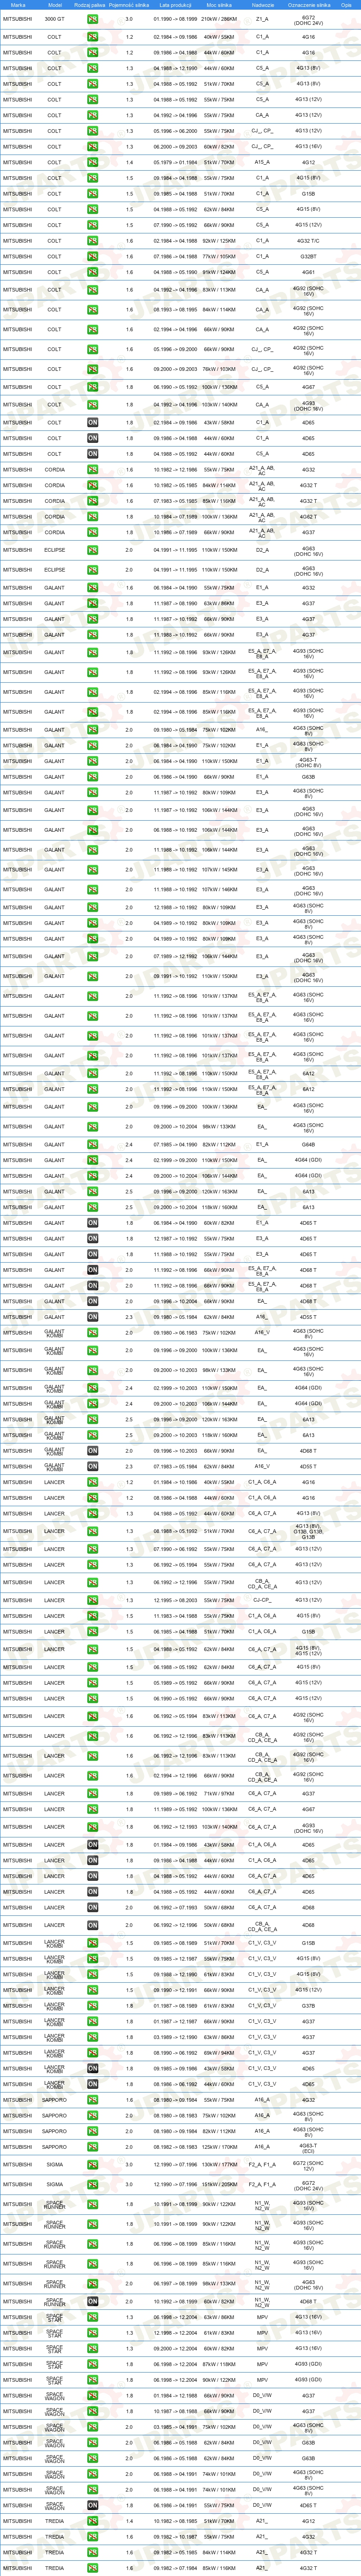
Task: Click petrol icon in TREDIA 1.4 4G12 row
Action: [92, 2521]
